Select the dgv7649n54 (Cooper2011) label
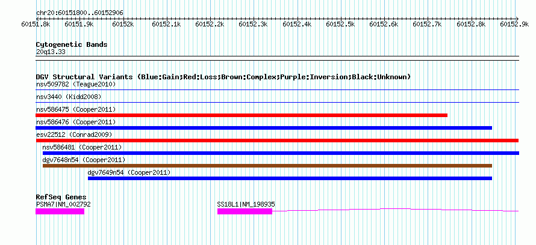The height and width of the screenshot is (245, 536). point(129,172)
